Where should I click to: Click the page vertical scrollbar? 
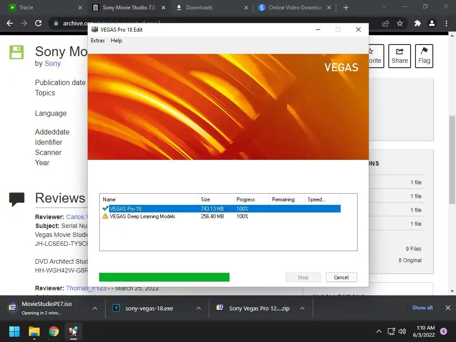pyautogui.click(x=452, y=159)
